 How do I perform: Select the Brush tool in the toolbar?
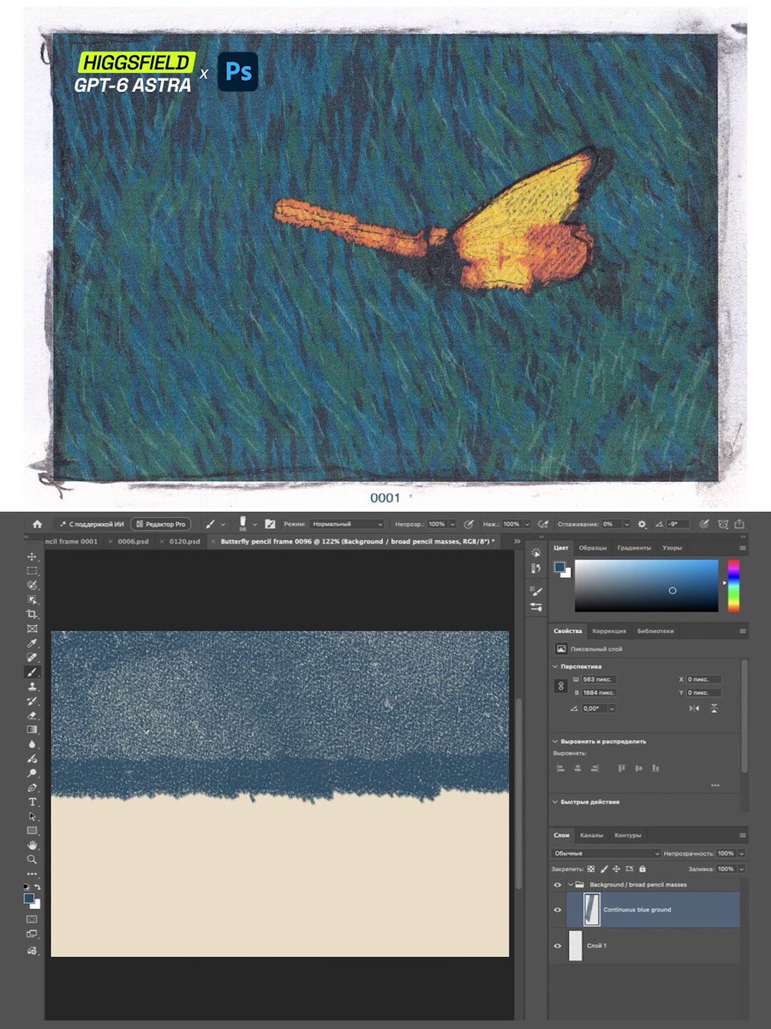(33, 672)
